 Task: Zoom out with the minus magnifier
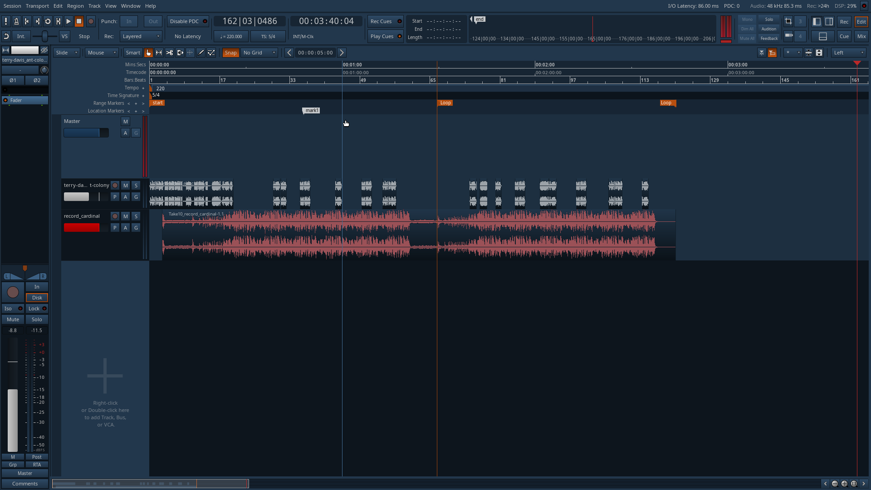coord(835,484)
